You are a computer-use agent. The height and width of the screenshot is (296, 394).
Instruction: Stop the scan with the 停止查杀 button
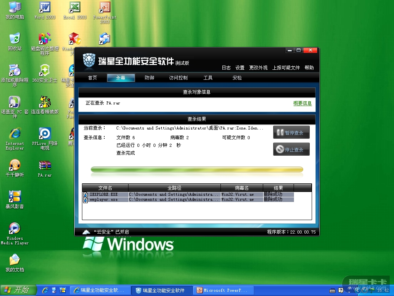pyautogui.click(x=291, y=149)
